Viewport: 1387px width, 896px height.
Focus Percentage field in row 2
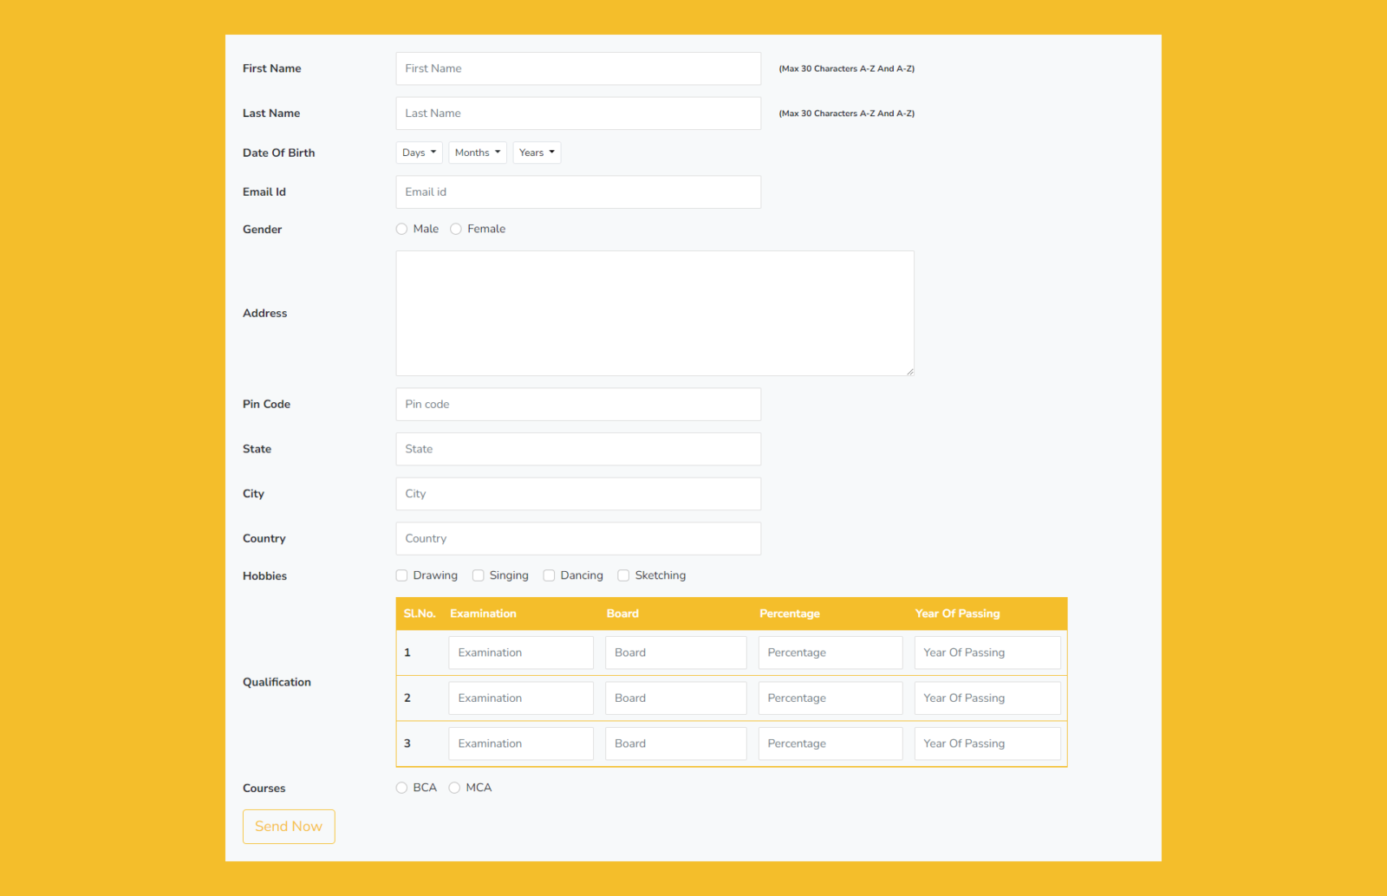pos(830,698)
